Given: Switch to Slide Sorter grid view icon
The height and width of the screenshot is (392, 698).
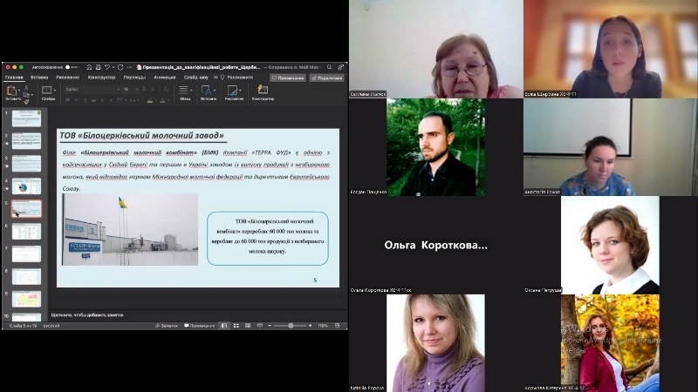Looking at the screenshot, I should 236,326.
